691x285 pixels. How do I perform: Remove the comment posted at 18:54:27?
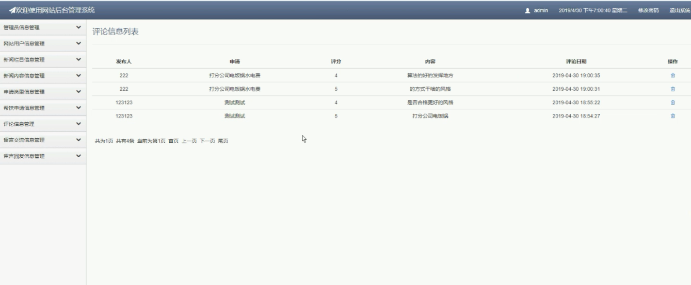point(672,116)
